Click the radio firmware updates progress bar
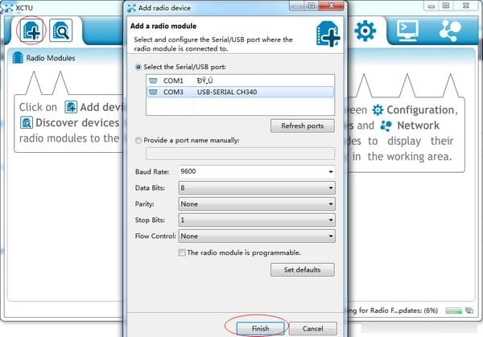 pos(454,310)
